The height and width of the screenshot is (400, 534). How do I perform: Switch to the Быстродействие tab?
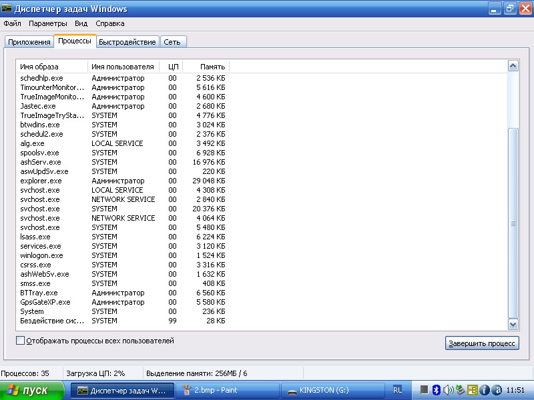(x=127, y=42)
